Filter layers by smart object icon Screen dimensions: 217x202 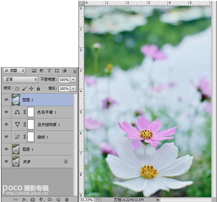tap(64, 71)
